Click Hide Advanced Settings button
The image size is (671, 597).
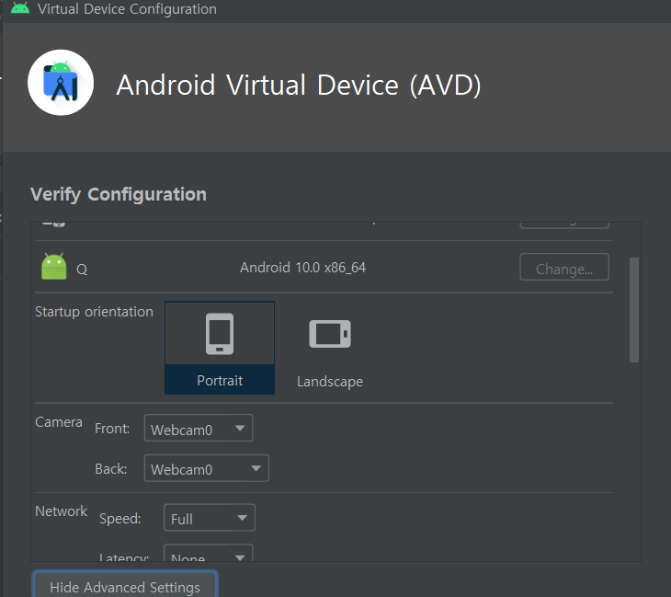(125, 585)
